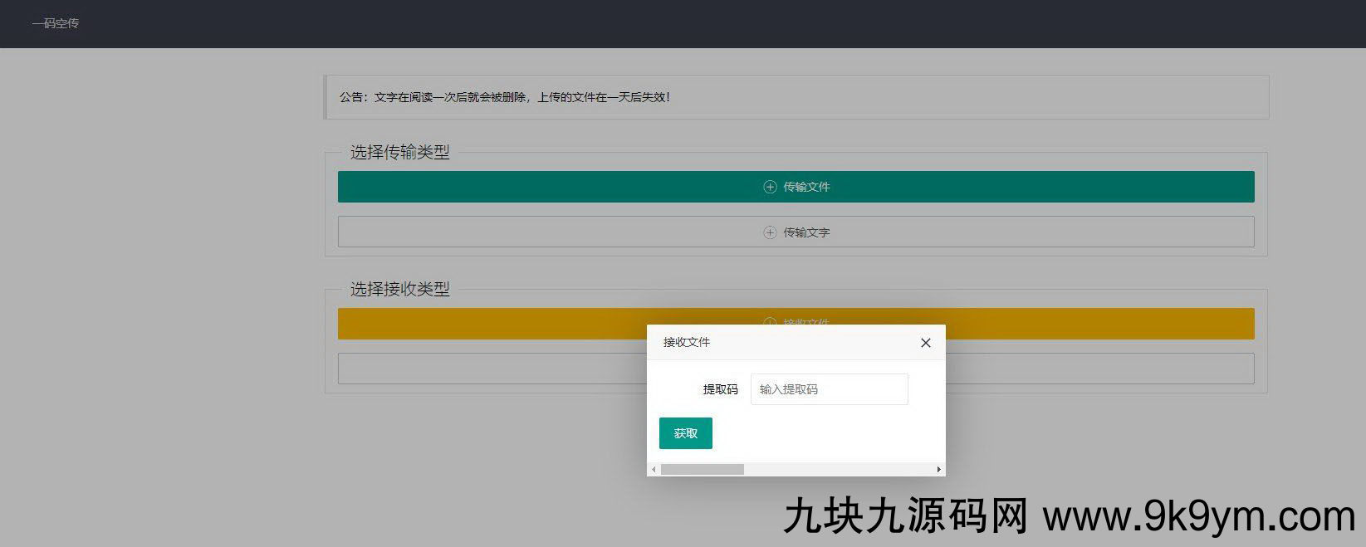Click the horizontal scrollbar thumb in dialog
Screen dimensions: 1366x547
coord(702,470)
